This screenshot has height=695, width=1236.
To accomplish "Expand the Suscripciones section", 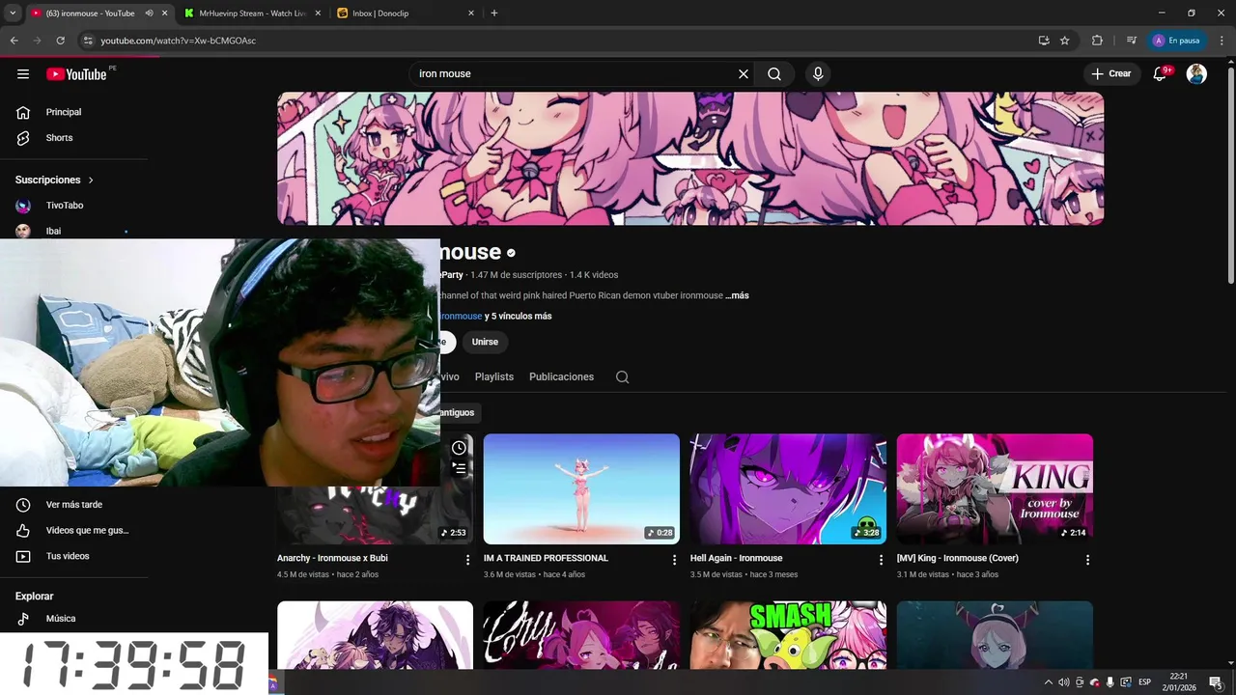I will point(55,181).
